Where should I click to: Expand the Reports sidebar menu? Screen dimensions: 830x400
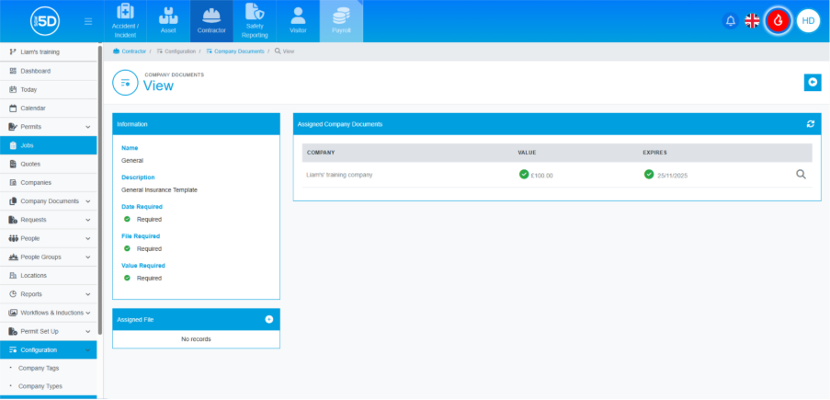[x=48, y=294]
